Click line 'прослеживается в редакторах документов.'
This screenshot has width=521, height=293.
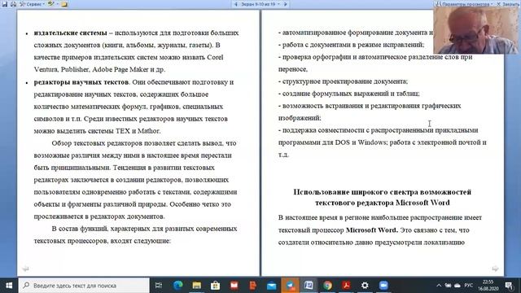[99, 216]
